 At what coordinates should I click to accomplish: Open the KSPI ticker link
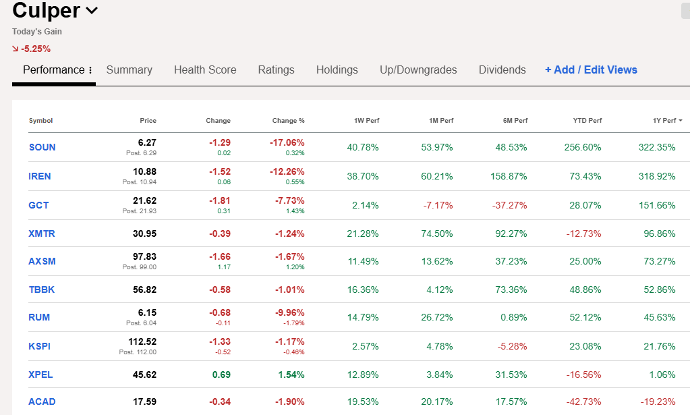(x=40, y=346)
